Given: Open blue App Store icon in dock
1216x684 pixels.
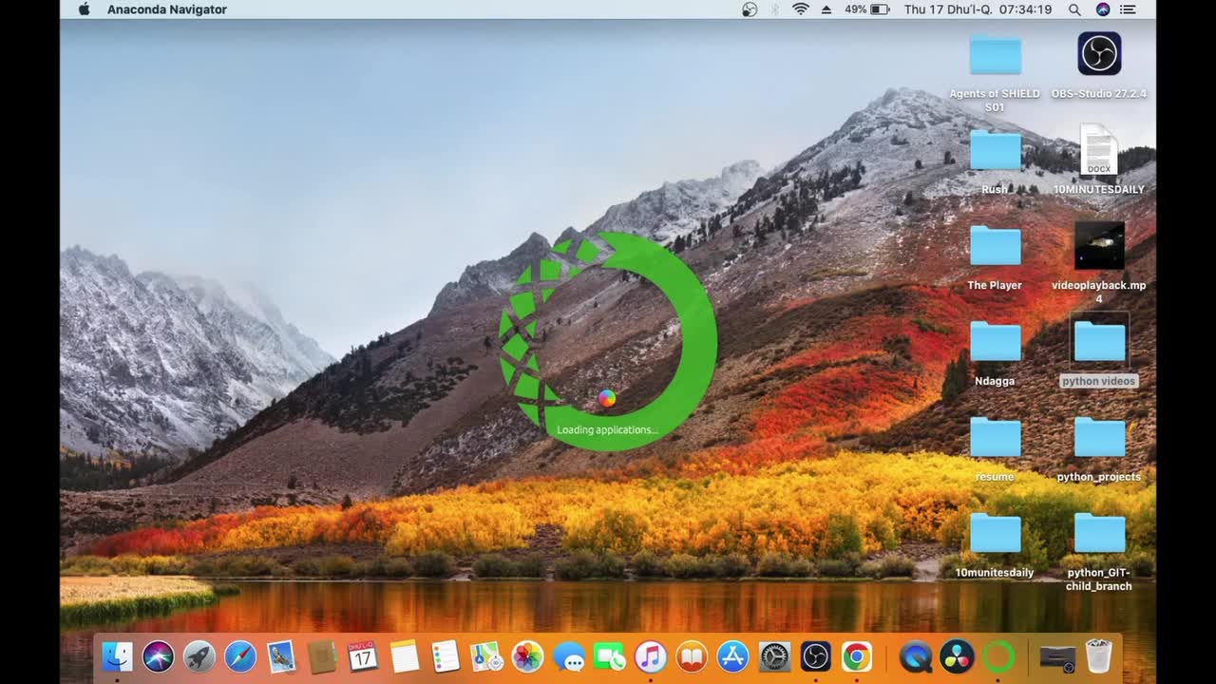Looking at the screenshot, I should pyautogui.click(x=732, y=656).
